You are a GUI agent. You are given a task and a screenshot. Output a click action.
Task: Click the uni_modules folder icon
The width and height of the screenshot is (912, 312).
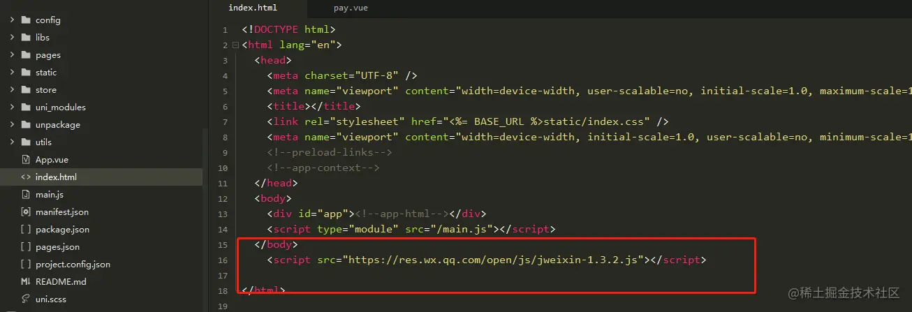click(x=26, y=107)
